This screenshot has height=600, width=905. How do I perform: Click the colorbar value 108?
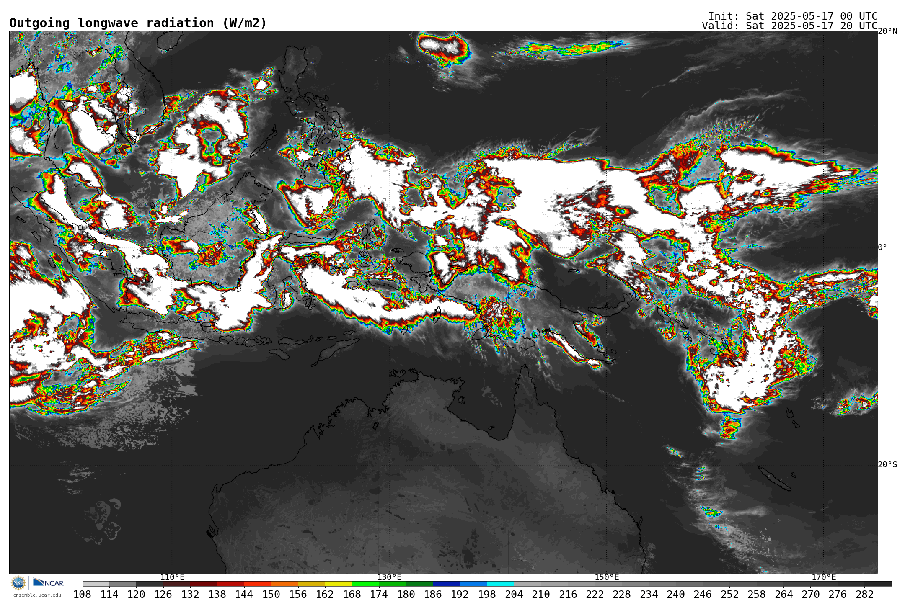click(82, 594)
